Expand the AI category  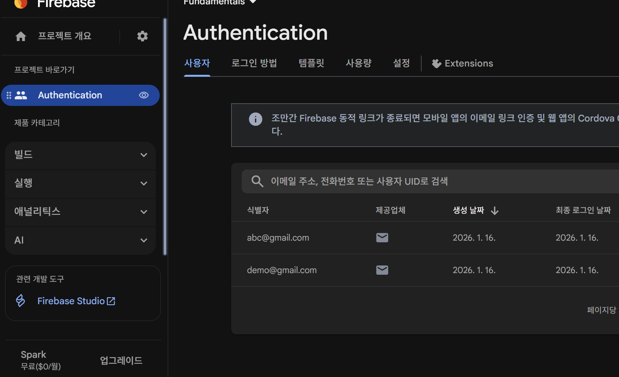coord(80,240)
